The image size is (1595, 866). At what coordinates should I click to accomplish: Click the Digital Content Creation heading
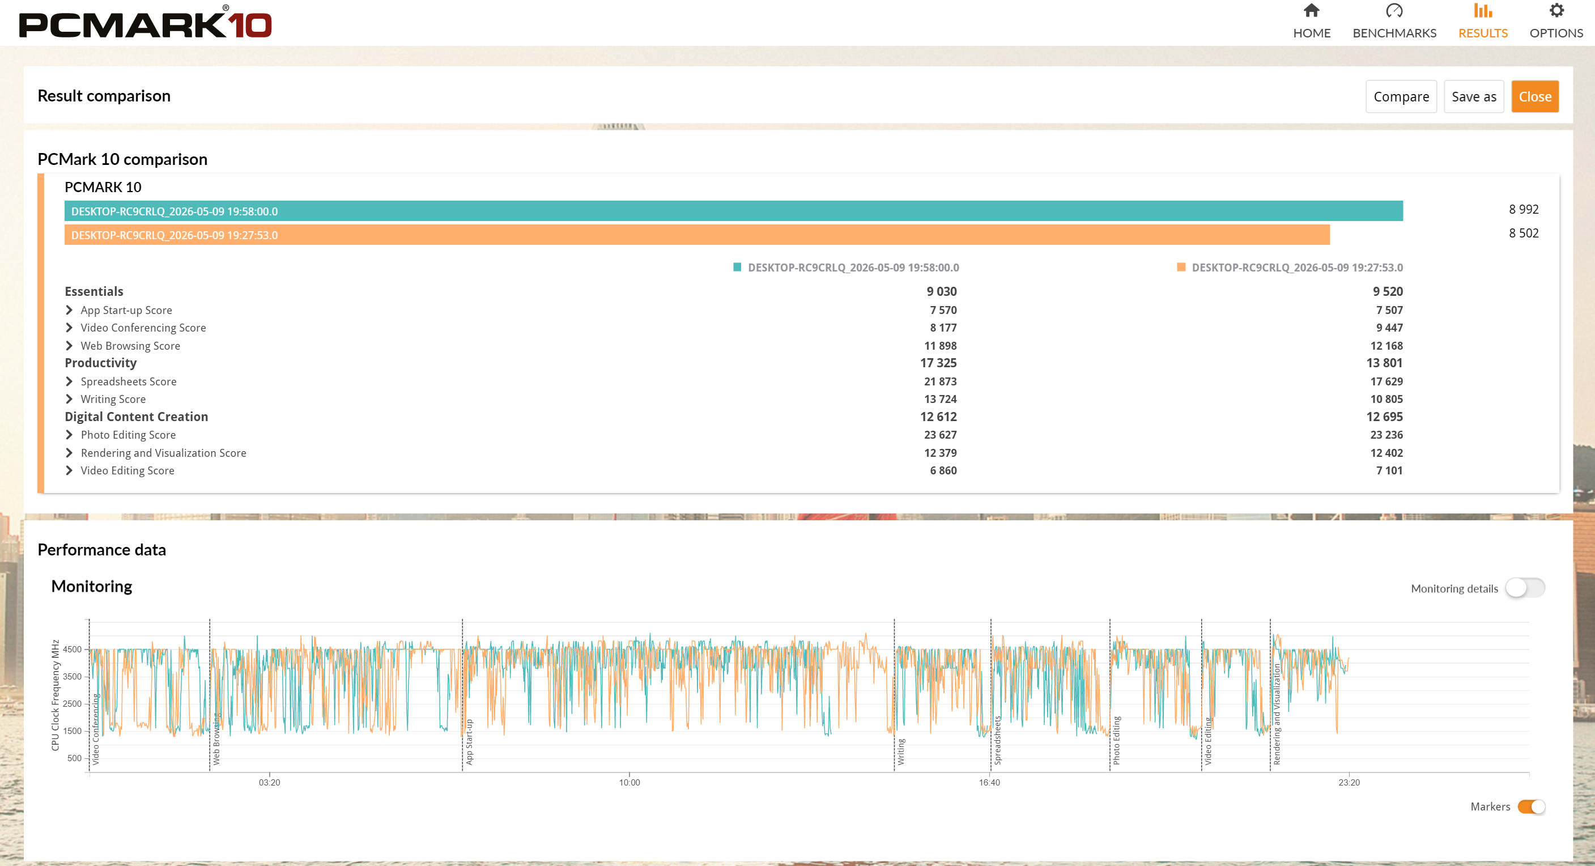[136, 417]
